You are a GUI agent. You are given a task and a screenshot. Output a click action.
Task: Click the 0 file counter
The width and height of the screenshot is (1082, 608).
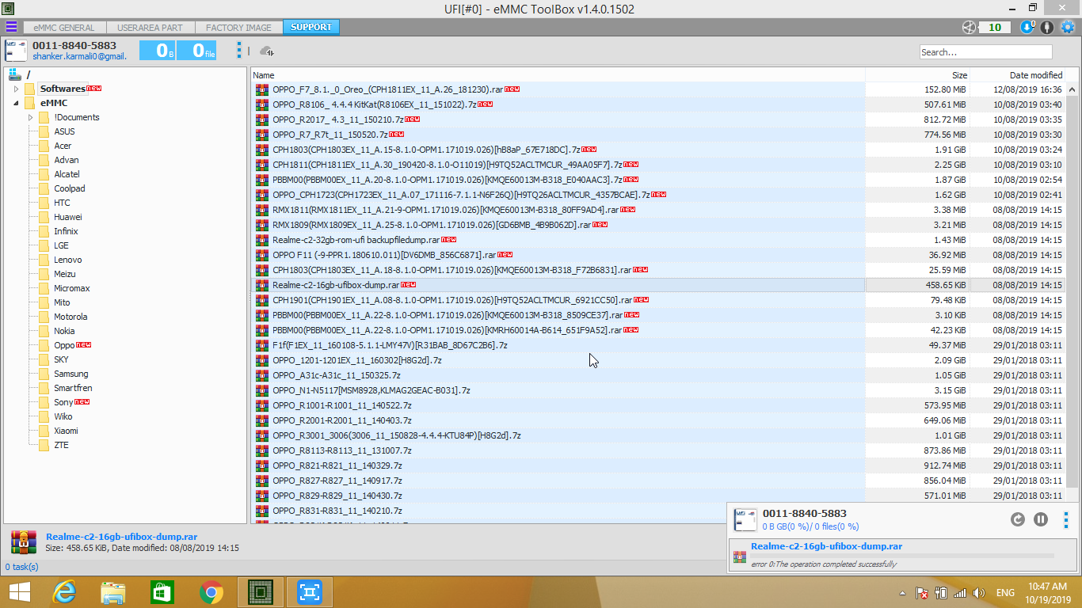(196, 51)
